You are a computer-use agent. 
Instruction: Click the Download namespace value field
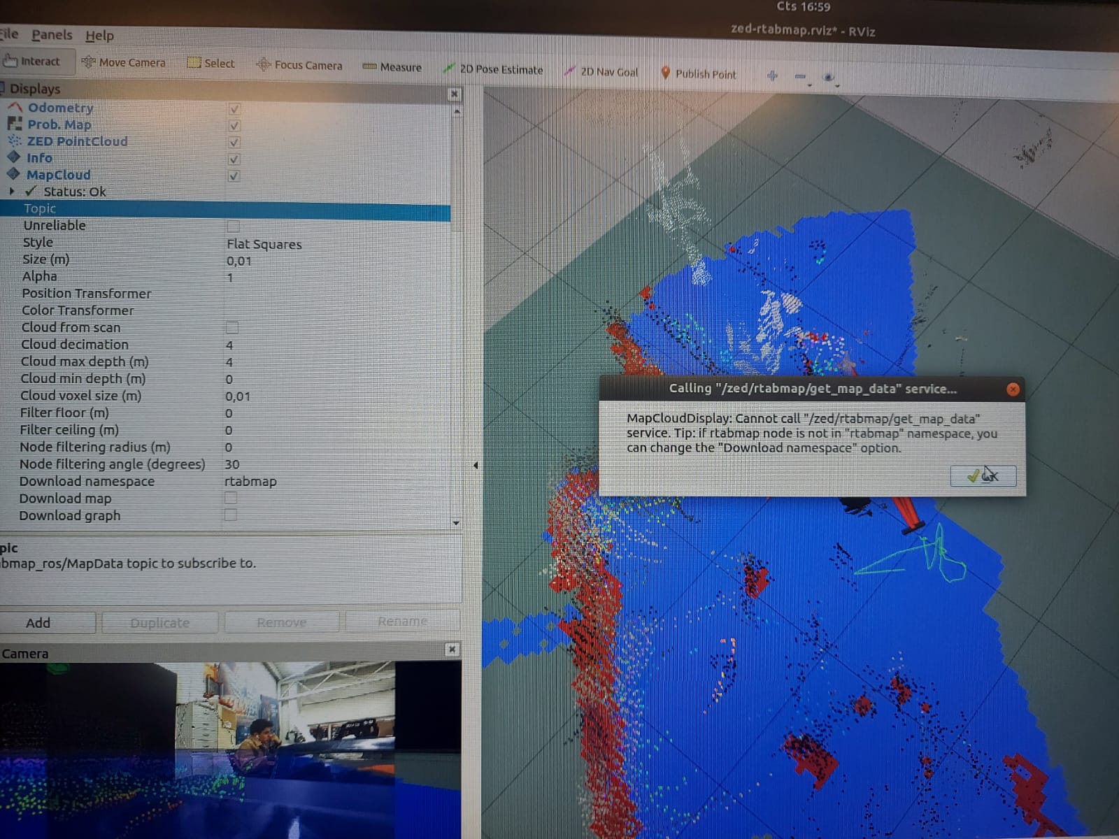pos(336,481)
